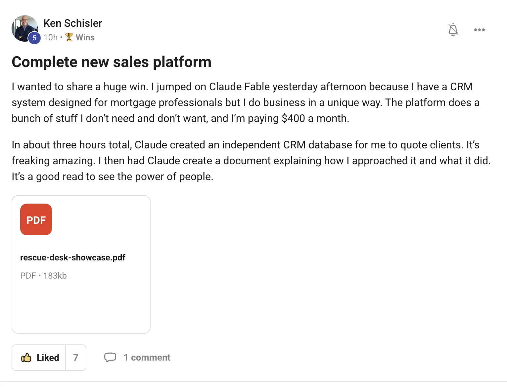507x388 pixels.
Task: Open rescue-desk-showcase.pdf attachment
Action: point(72,257)
